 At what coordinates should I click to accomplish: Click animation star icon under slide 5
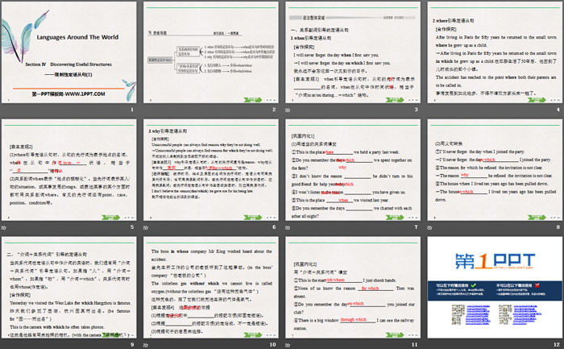point(4,227)
